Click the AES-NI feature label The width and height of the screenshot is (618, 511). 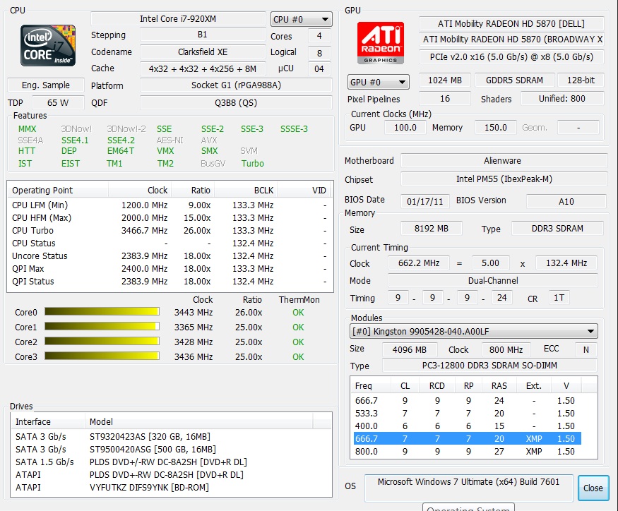tap(170, 140)
